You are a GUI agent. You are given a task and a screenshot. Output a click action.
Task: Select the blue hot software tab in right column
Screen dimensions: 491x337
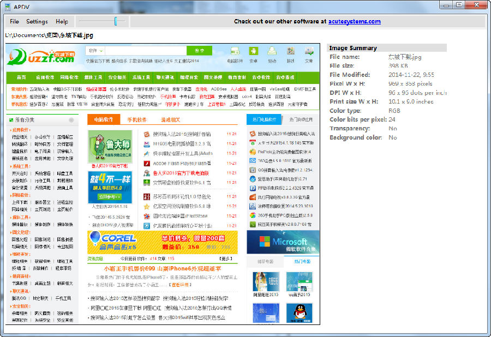click(x=264, y=119)
